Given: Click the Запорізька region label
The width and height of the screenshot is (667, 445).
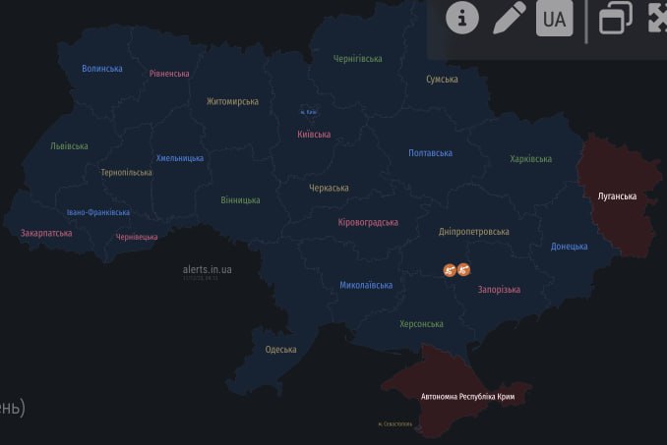Looking at the screenshot, I should click(x=499, y=290).
